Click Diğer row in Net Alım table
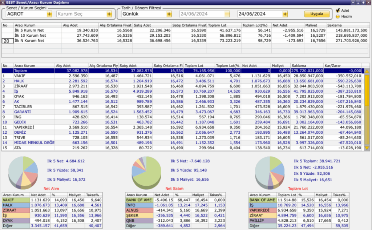 tap(52, 226)
